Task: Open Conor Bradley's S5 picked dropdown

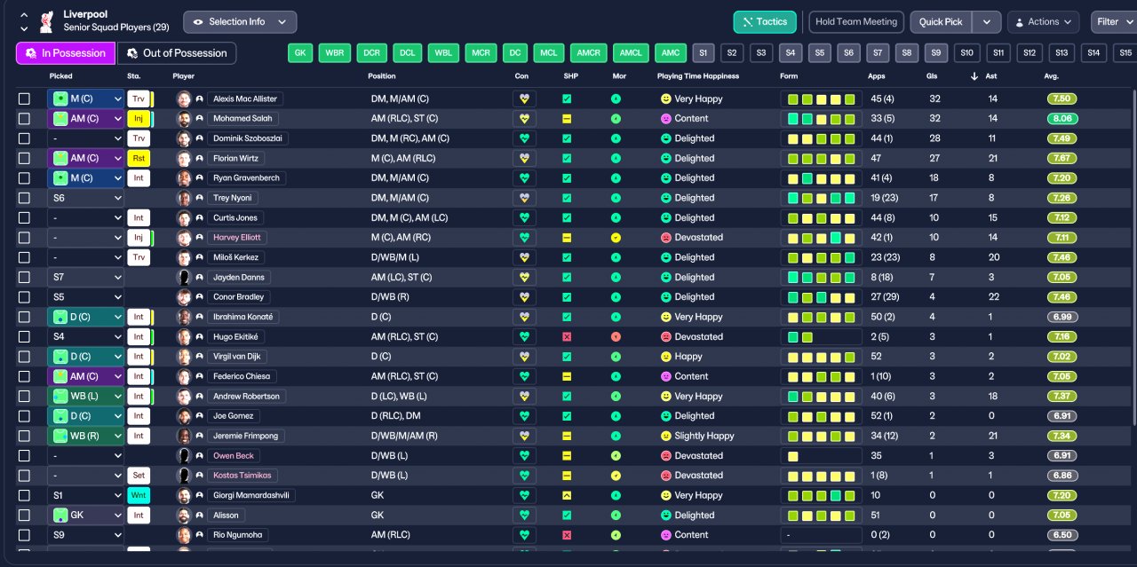Action: [86, 297]
